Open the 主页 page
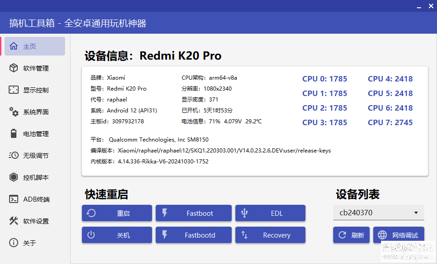 point(35,46)
